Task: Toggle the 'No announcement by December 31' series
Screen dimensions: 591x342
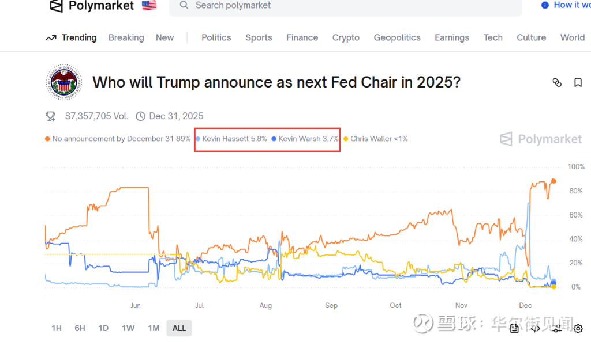Action: click(118, 139)
